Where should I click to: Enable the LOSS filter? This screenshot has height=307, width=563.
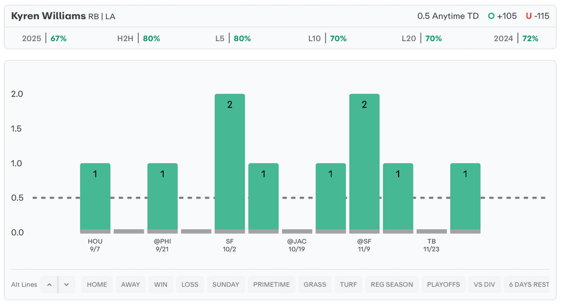[190, 285]
